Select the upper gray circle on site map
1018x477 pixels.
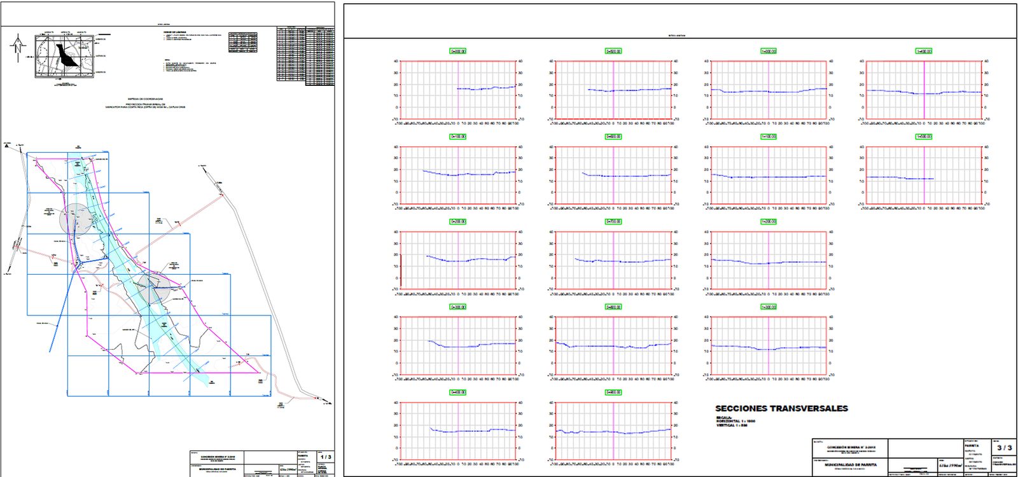point(76,219)
